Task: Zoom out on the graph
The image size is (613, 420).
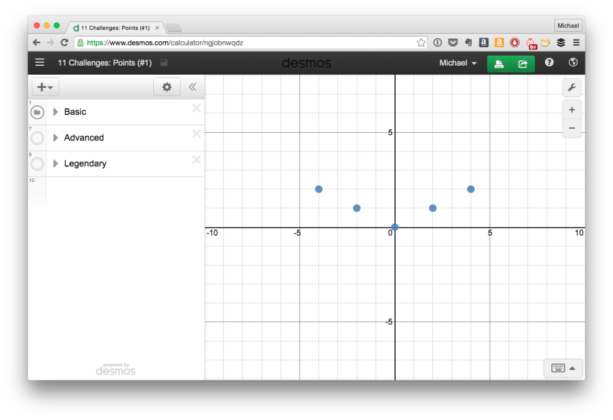Action: coord(571,127)
